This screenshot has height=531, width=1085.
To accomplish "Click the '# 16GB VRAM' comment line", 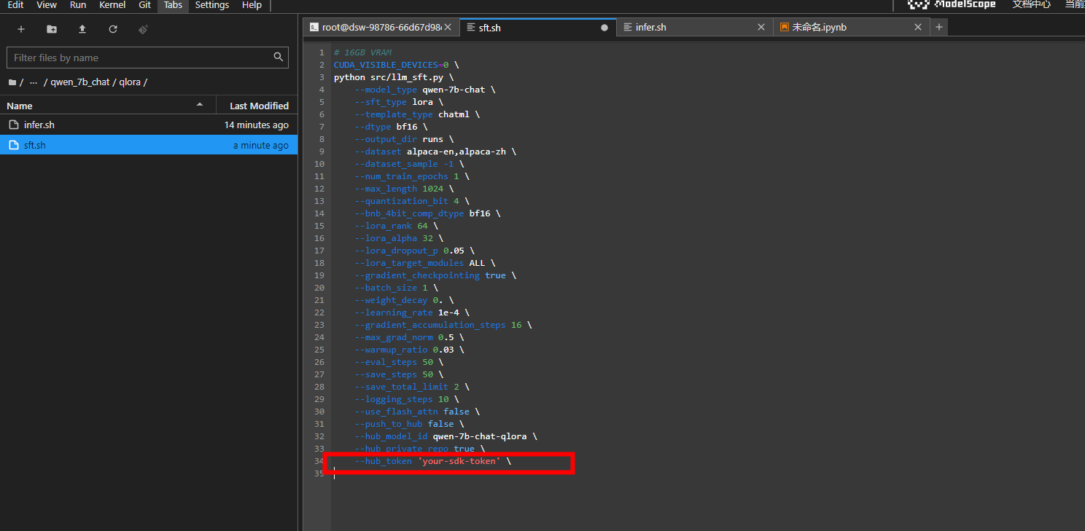I will [x=362, y=52].
